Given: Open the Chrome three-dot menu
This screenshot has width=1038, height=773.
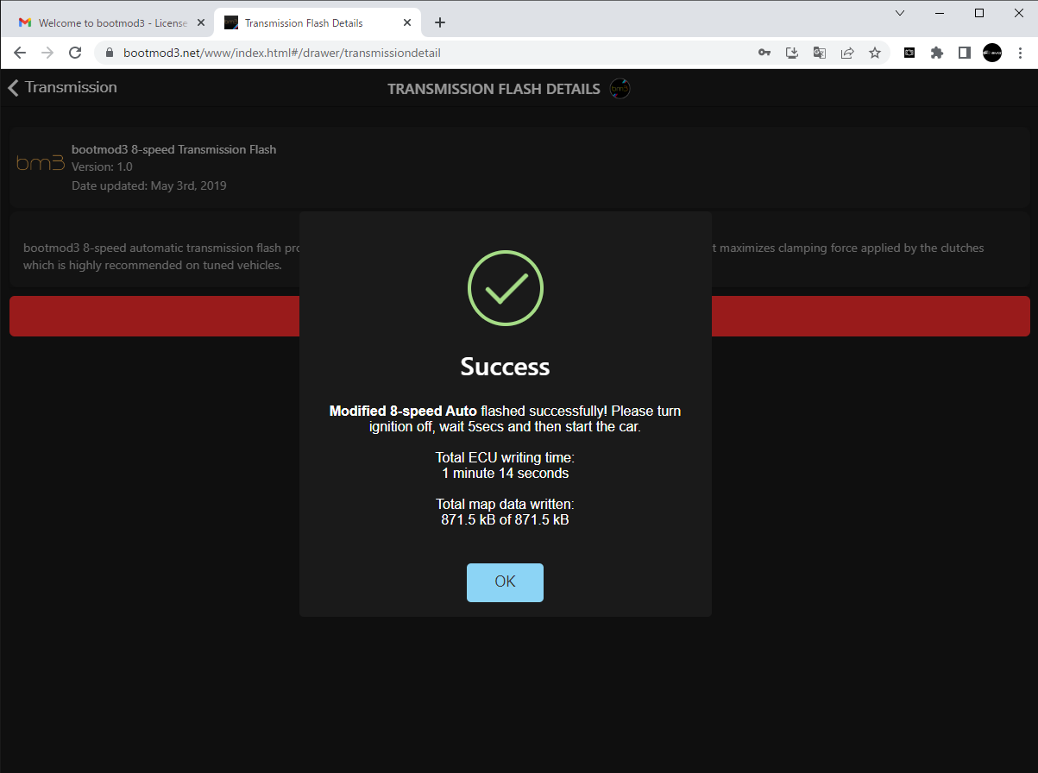Looking at the screenshot, I should (x=1020, y=53).
